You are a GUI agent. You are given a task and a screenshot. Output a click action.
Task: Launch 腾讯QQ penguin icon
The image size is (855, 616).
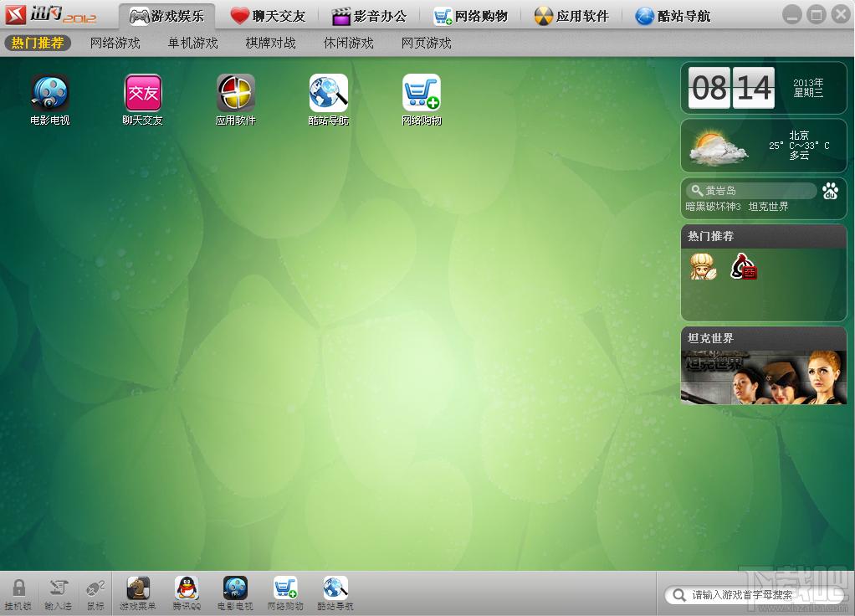[x=187, y=593]
